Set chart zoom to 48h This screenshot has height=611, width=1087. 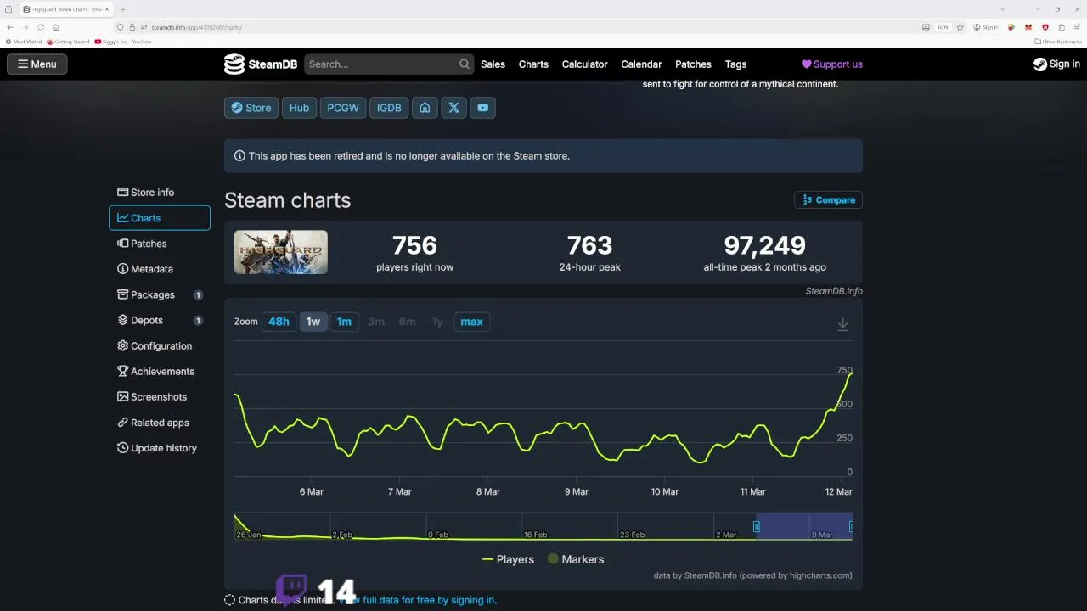[279, 322]
